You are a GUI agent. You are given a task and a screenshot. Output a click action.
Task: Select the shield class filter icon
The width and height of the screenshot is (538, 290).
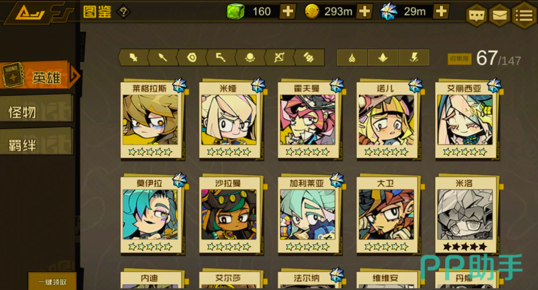[192, 58]
